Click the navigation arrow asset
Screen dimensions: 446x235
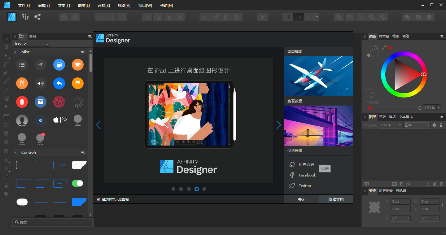coord(41,65)
